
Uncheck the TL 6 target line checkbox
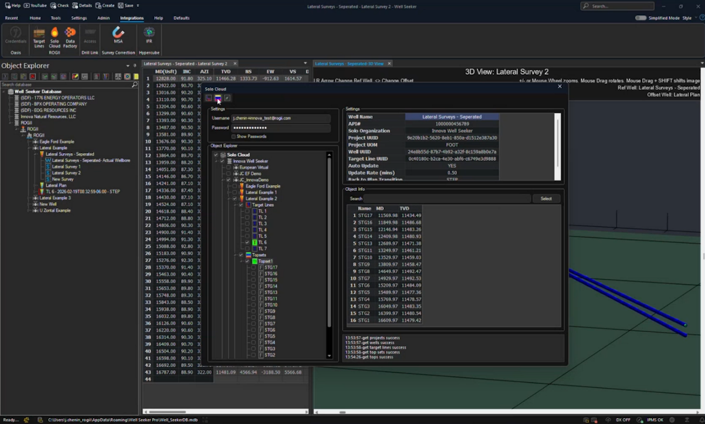(248, 242)
